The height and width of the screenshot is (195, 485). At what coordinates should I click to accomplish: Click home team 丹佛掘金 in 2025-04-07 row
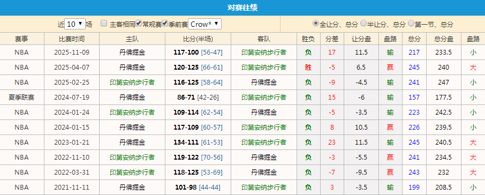(x=132, y=67)
